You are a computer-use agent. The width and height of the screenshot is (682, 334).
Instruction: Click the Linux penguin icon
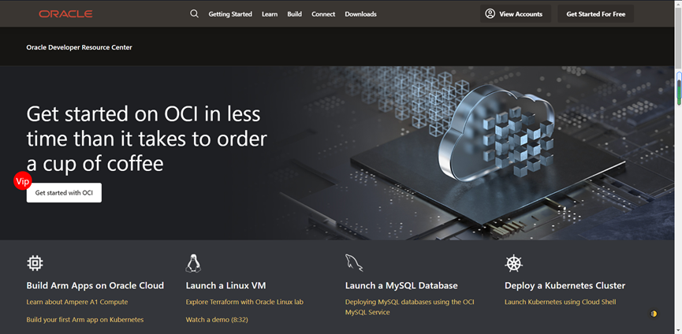[x=193, y=263]
